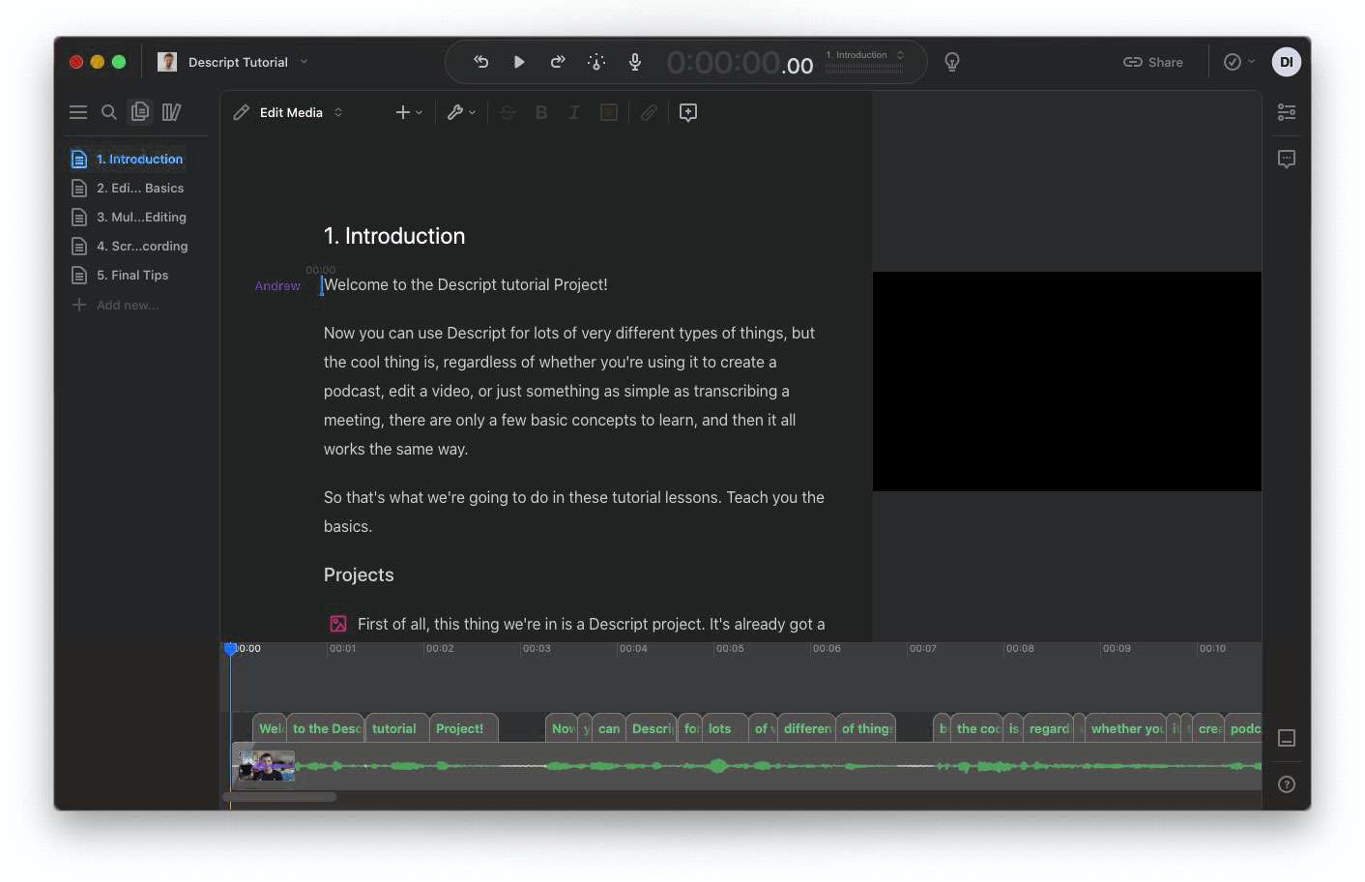1365x882 pixels.
Task: Open the 3. Mul...Editing composition
Action: point(128,217)
